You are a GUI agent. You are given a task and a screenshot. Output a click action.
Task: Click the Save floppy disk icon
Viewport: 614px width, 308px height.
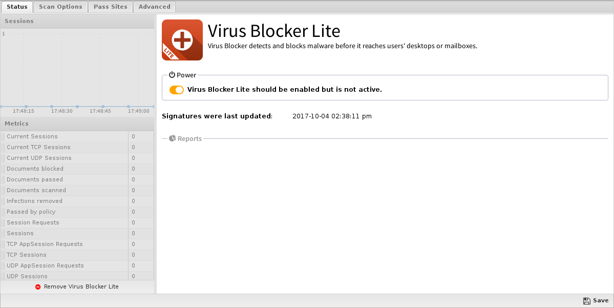pos(586,300)
